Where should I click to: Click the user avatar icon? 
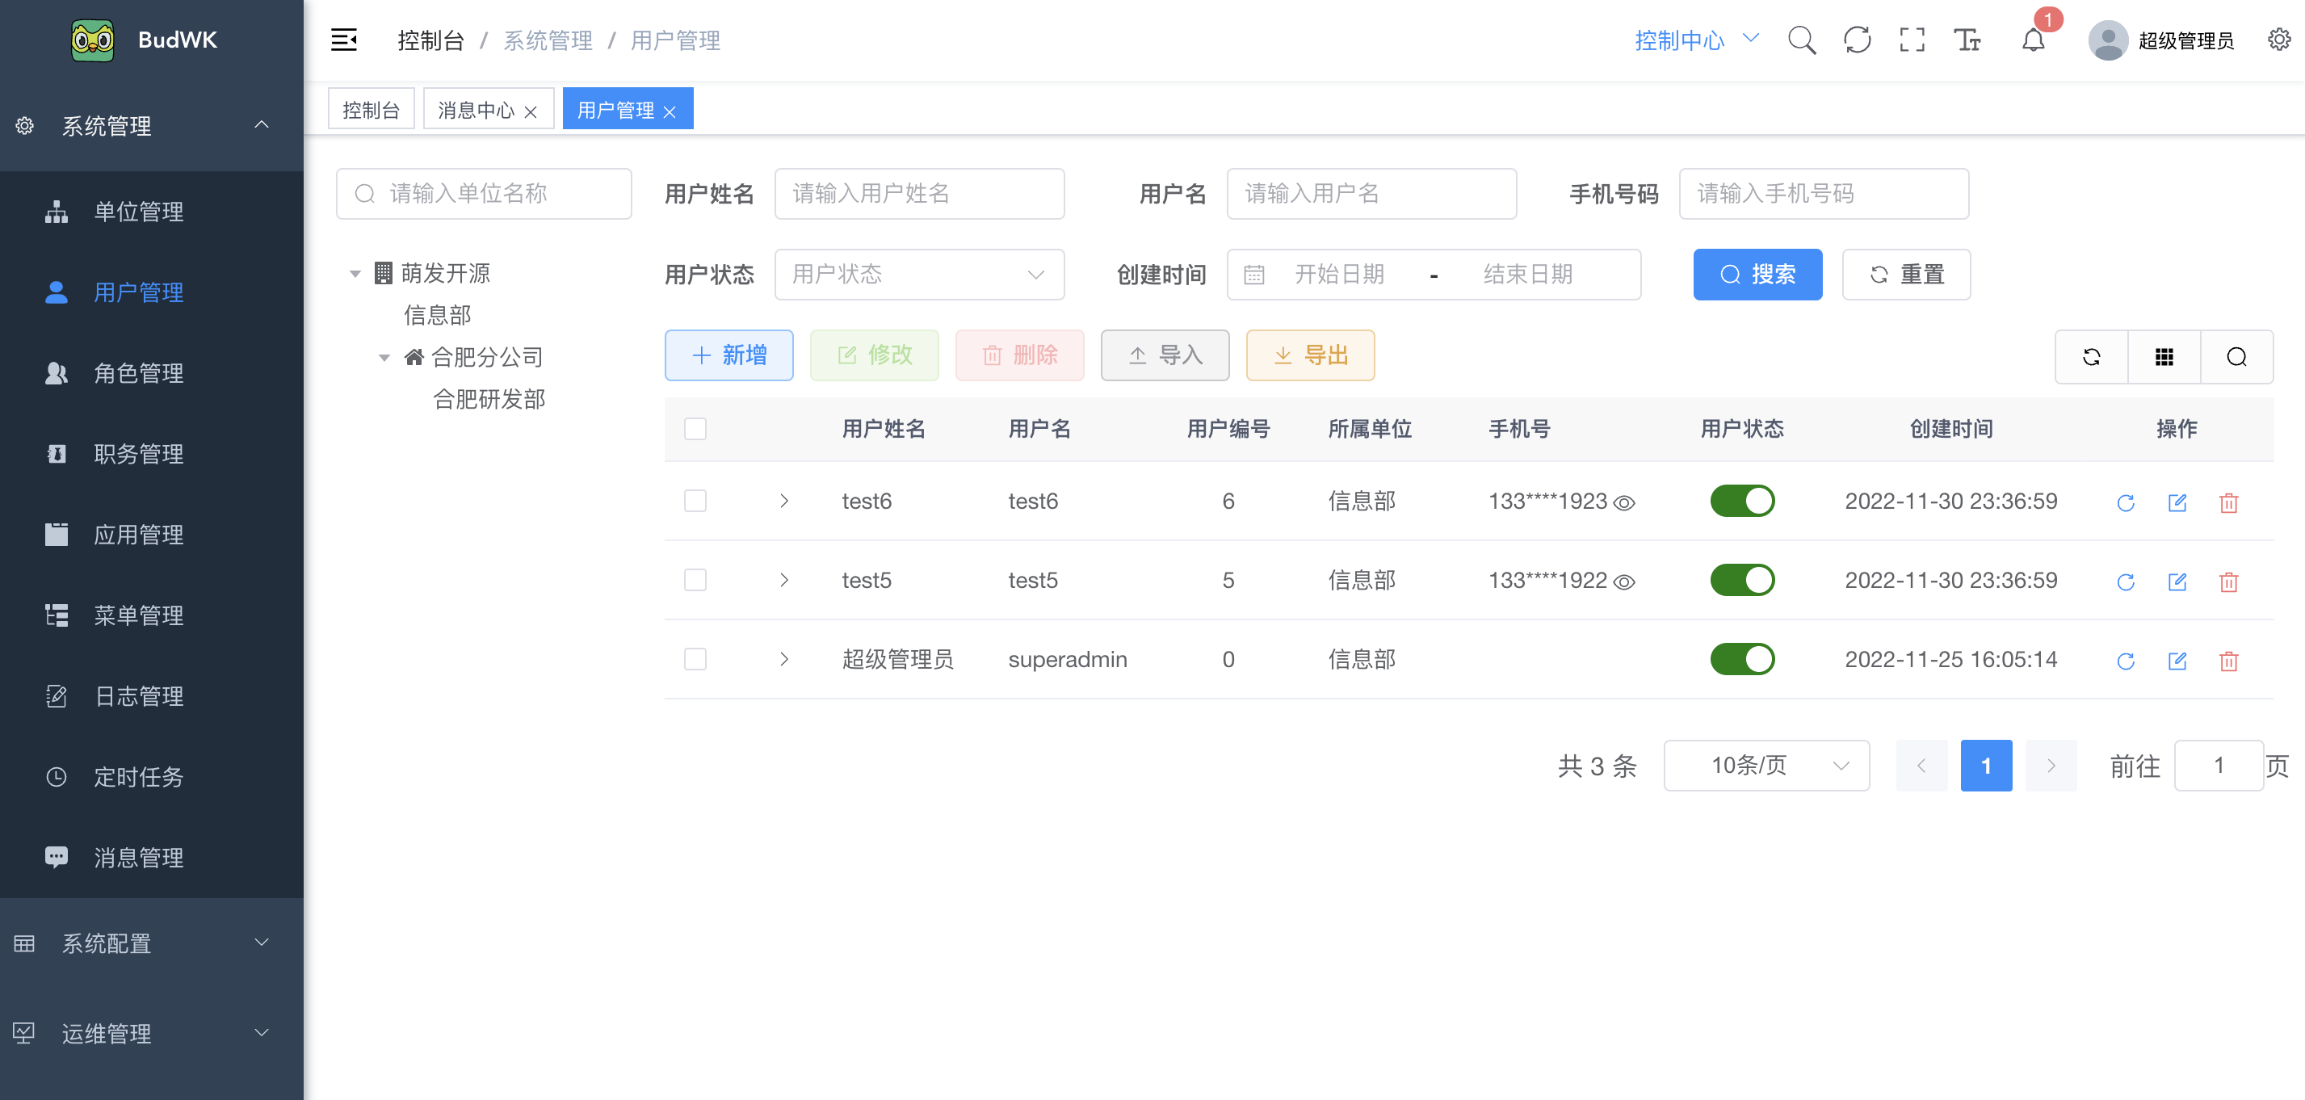2107,40
